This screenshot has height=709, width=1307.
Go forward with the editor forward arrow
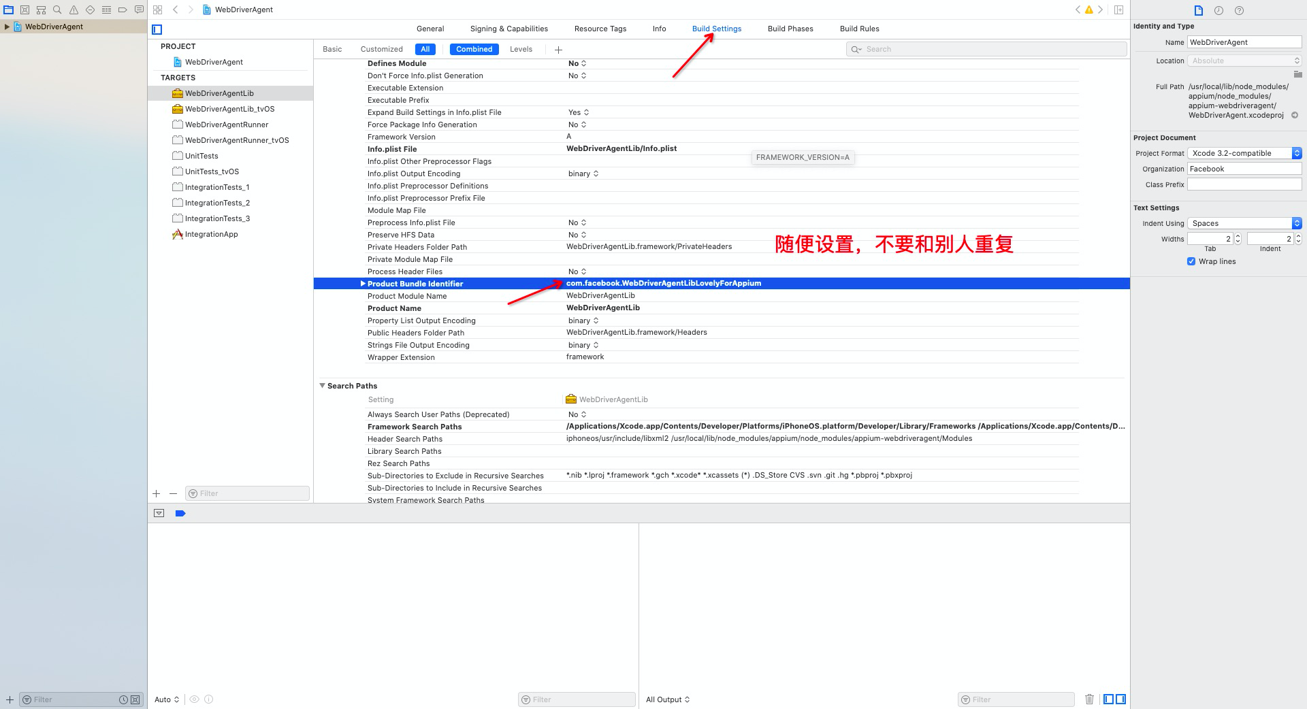pos(191,10)
